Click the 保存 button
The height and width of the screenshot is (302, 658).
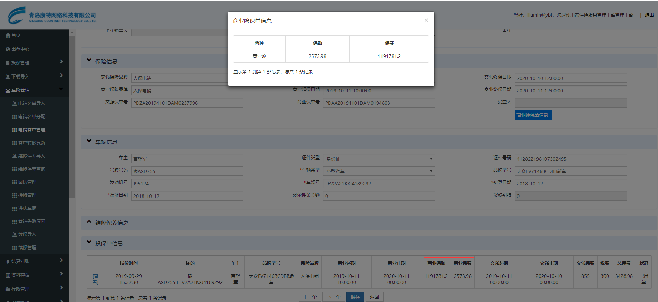[x=355, y=297]
